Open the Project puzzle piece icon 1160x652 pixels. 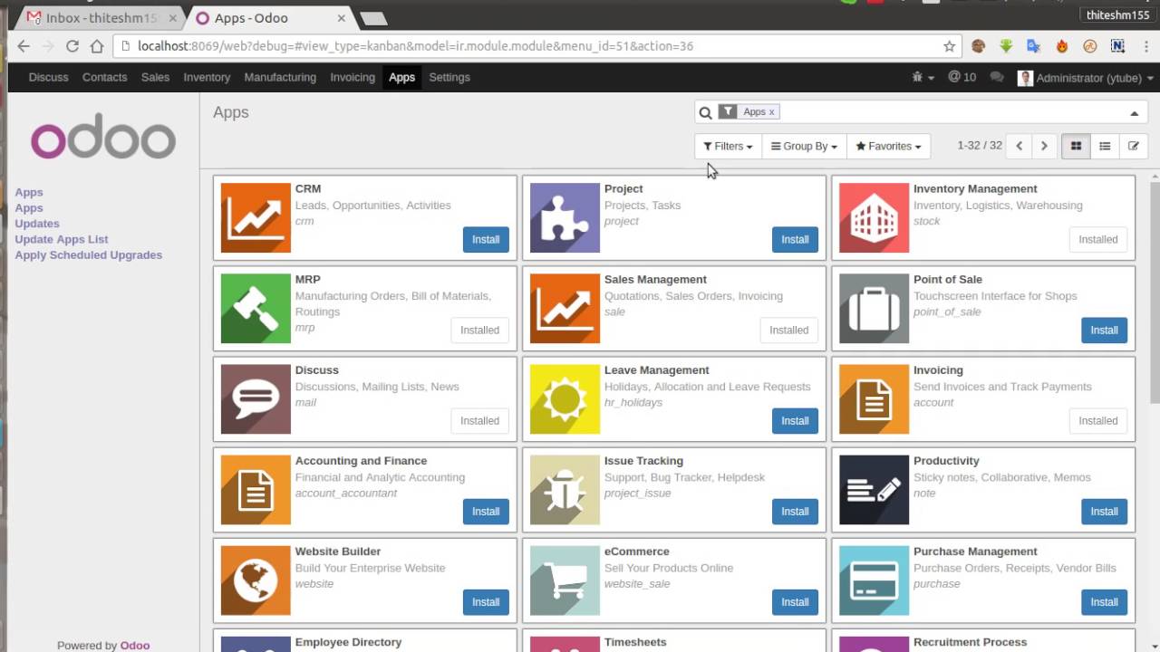tap(565, 218)
